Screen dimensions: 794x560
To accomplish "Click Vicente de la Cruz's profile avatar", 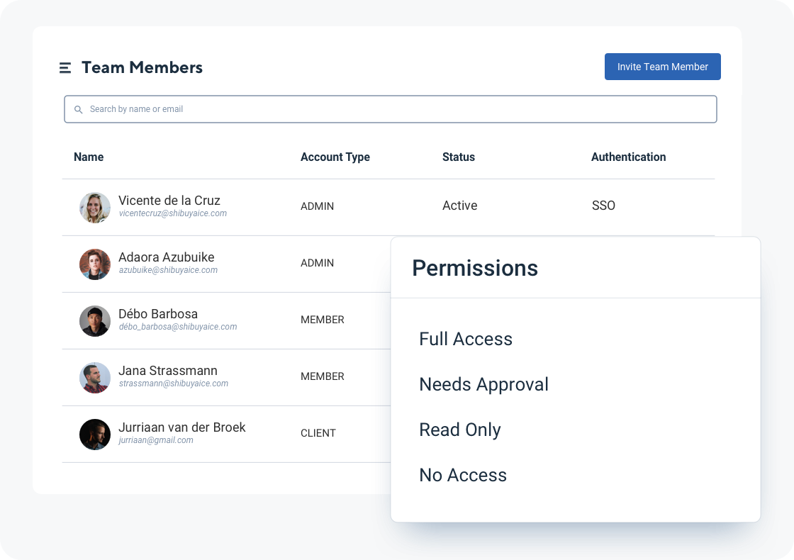I will point(94,208).
